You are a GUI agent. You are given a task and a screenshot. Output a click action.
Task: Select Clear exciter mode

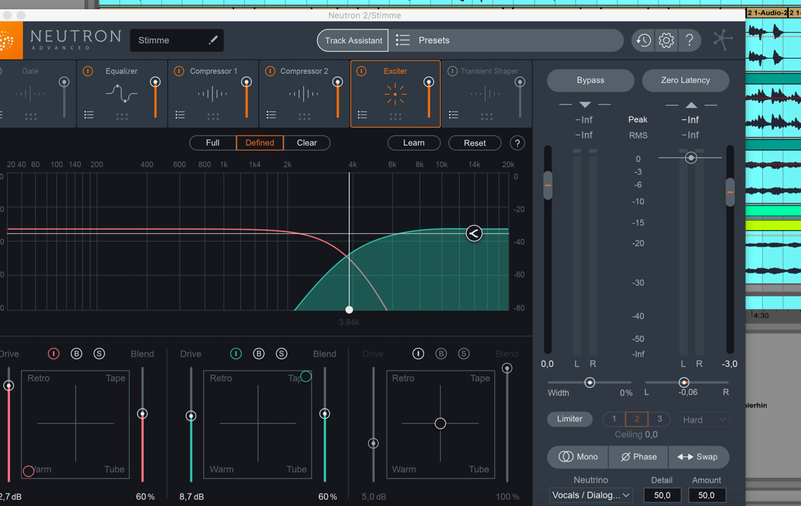[x=307, y=143]
